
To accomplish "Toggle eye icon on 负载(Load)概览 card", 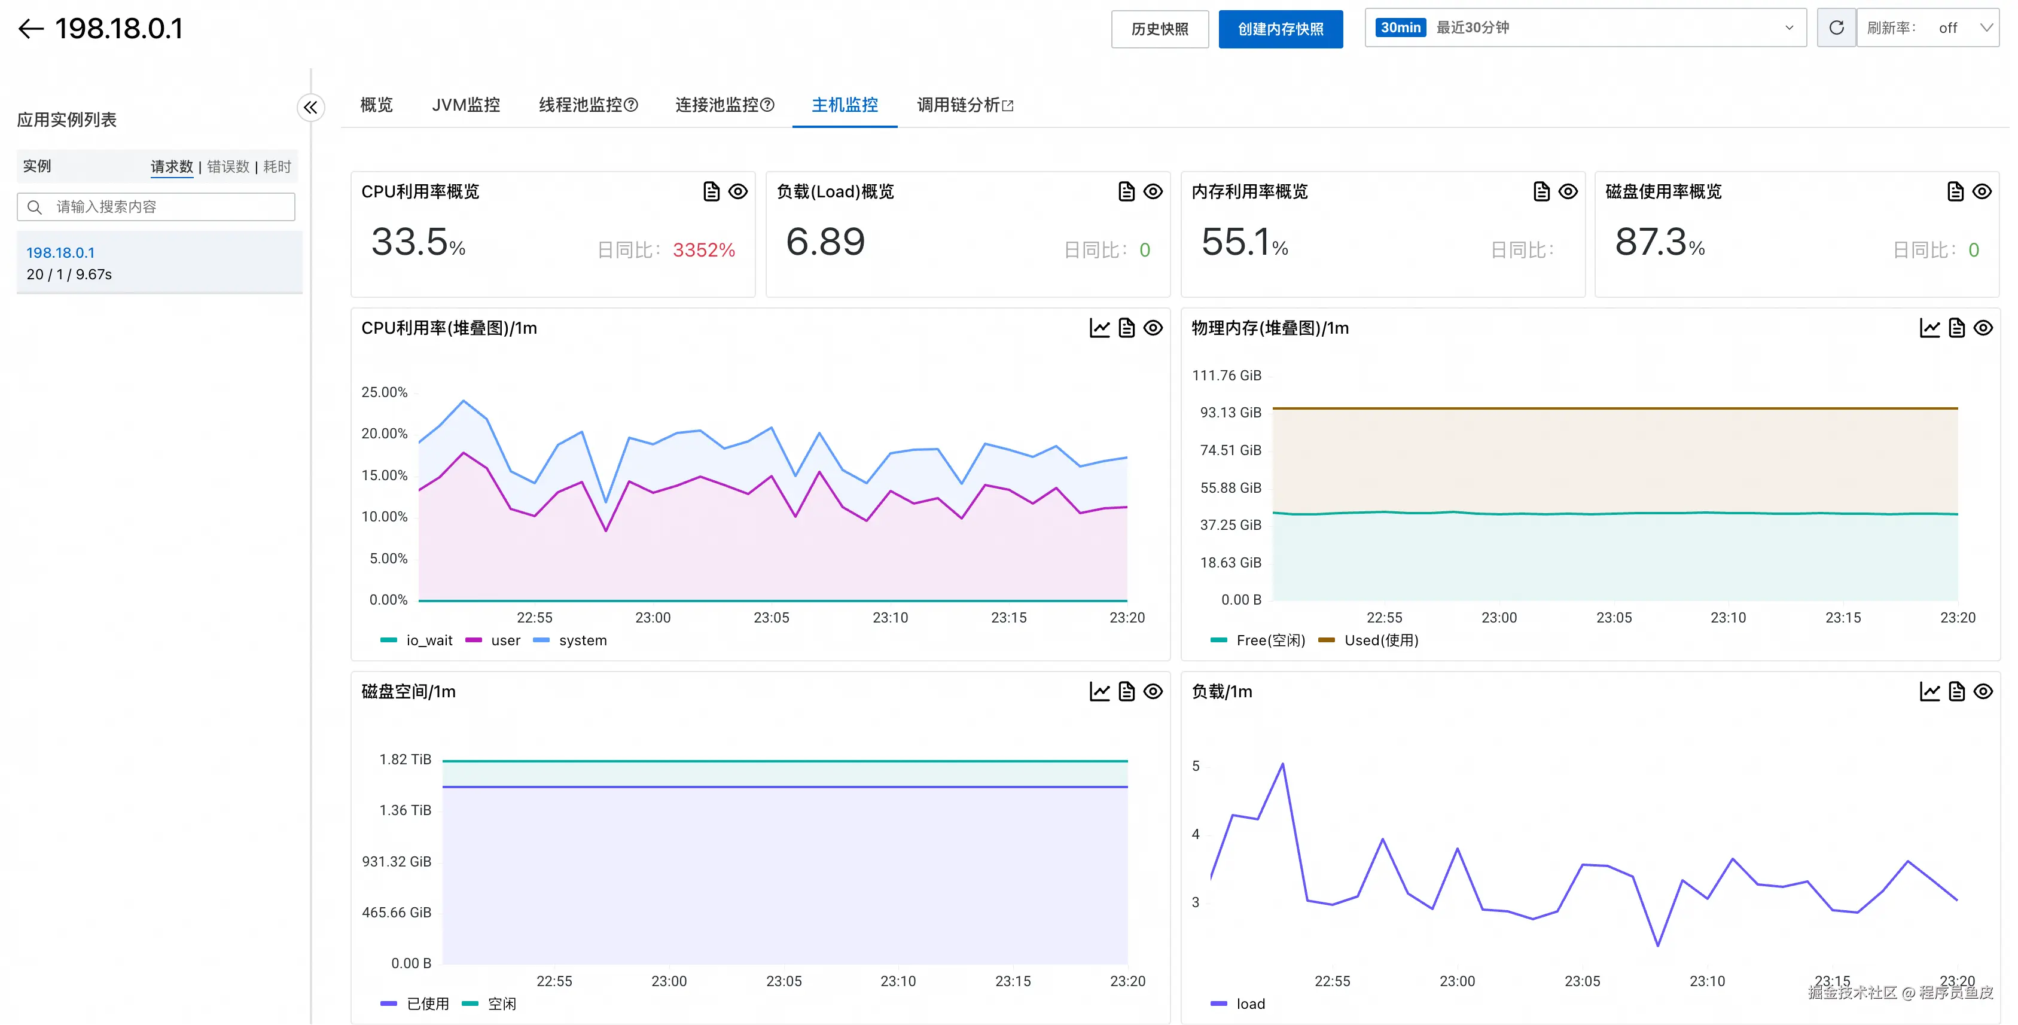I will [1153, 192].
